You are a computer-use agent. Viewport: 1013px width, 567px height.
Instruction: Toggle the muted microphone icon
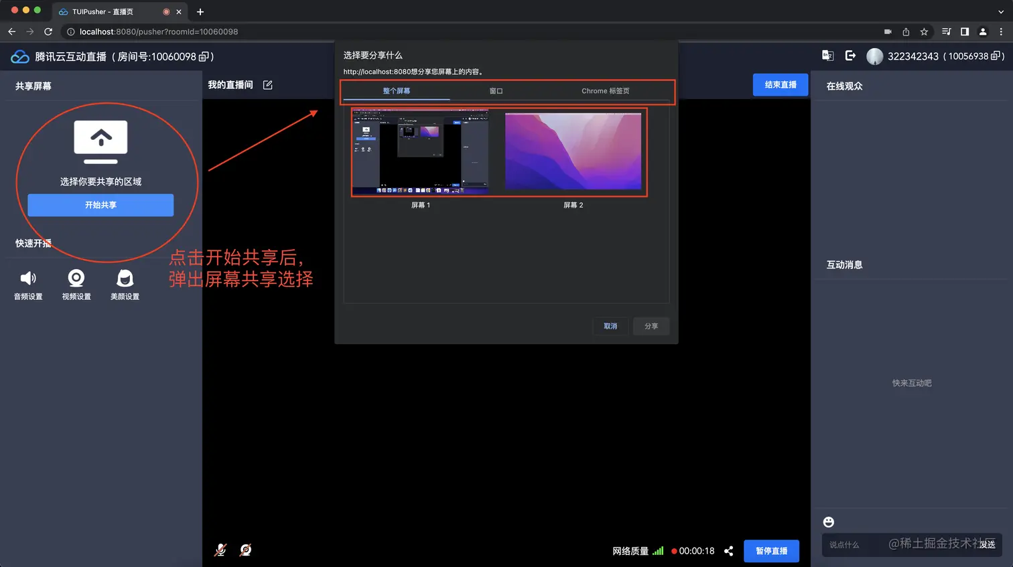point(220,550)
